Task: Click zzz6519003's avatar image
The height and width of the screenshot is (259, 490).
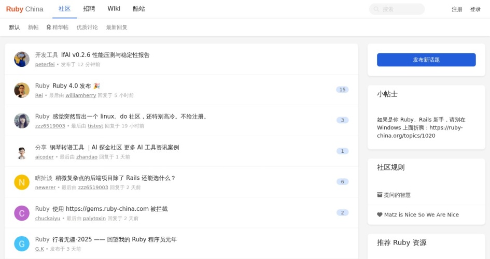Action: coord(22,121)
